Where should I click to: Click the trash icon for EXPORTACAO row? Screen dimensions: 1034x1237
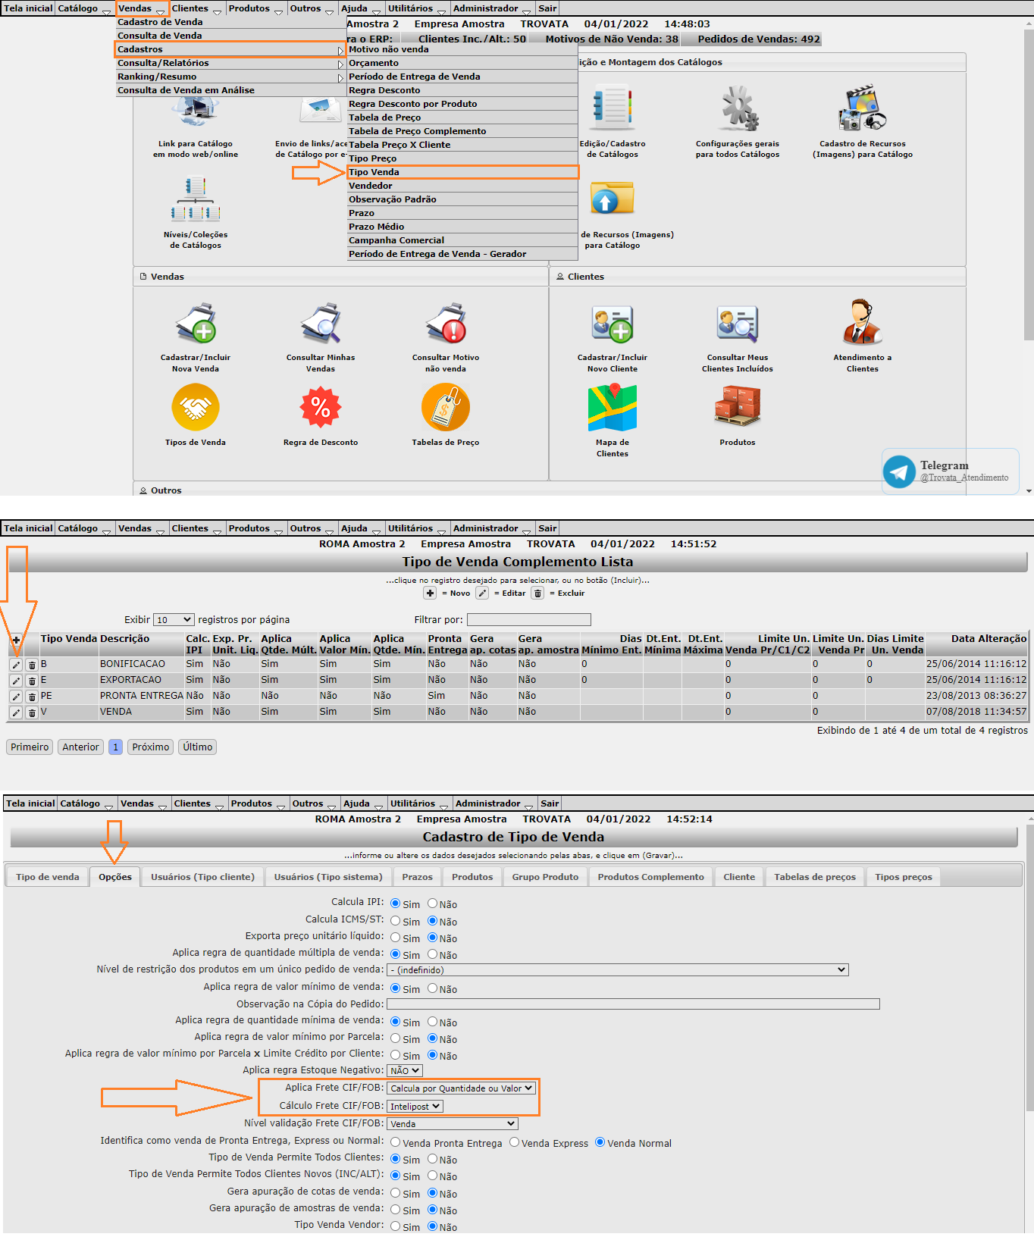pyautogui.click(x=32, y=681)
